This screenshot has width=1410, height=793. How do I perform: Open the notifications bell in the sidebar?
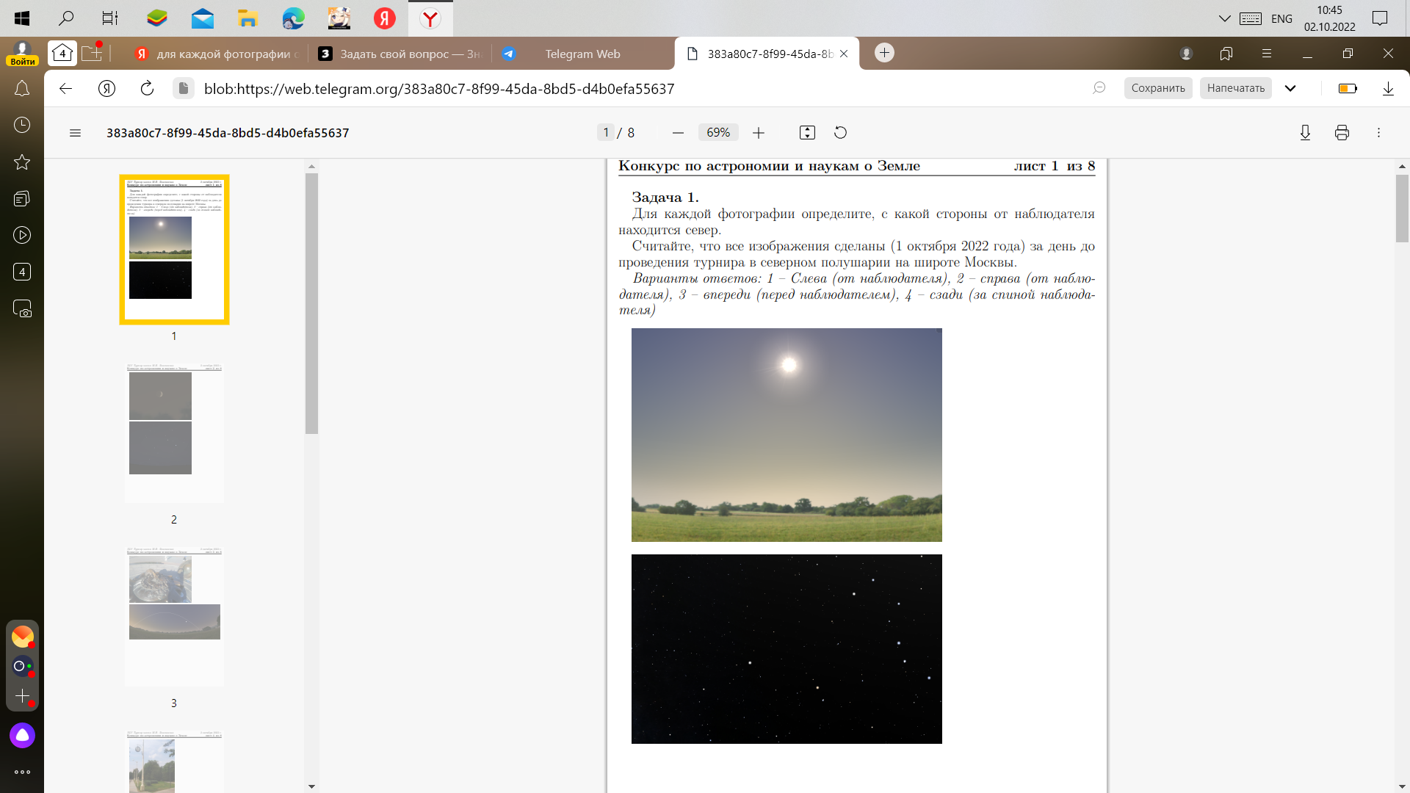22,89
